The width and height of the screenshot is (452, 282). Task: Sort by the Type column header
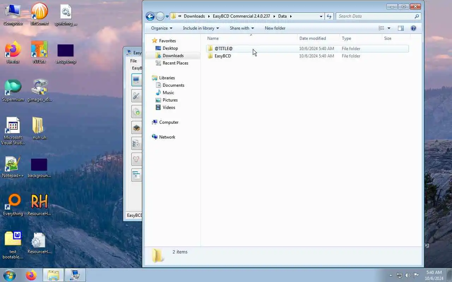point(361,38)
